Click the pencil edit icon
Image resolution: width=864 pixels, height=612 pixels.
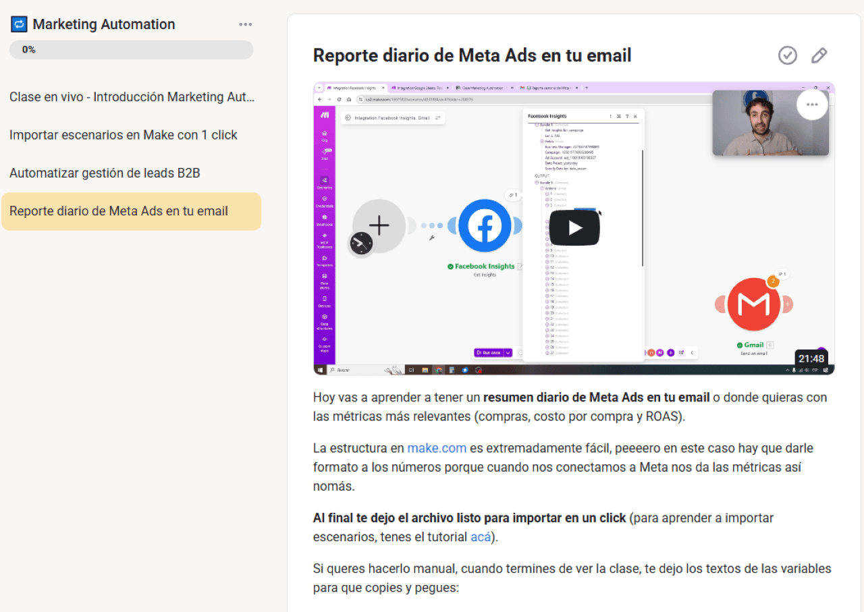(x=819, y=55)
